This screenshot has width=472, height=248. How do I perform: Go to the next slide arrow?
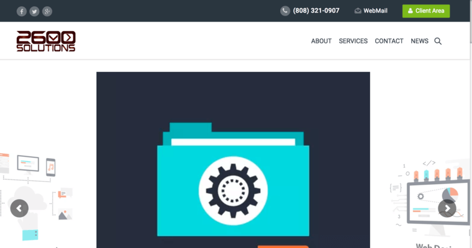447,208
